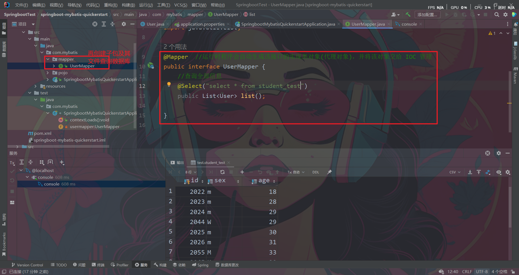Open the 文件(F) menu
Viewport: 519px width, 275px height.
point(21,5)
